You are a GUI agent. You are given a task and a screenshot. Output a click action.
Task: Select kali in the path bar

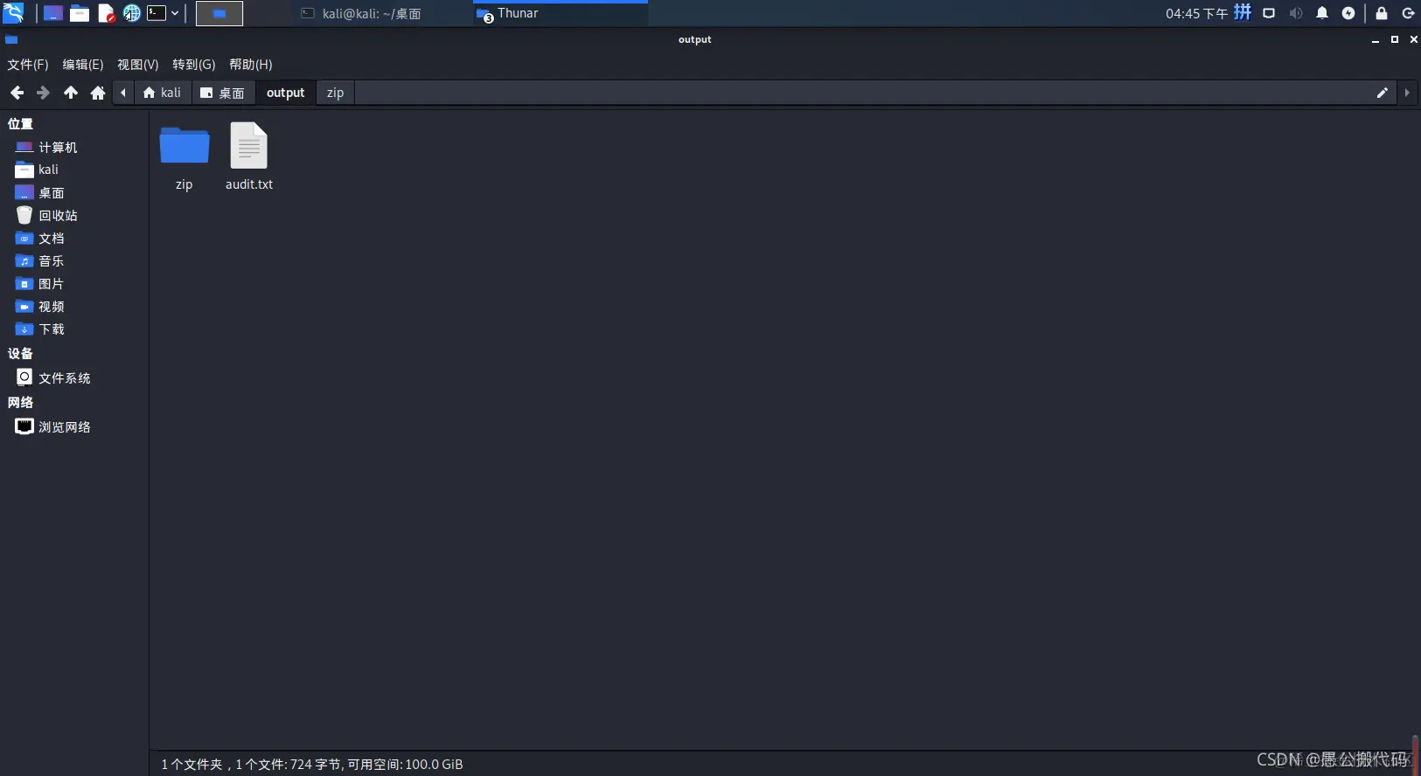click(163, 93)
